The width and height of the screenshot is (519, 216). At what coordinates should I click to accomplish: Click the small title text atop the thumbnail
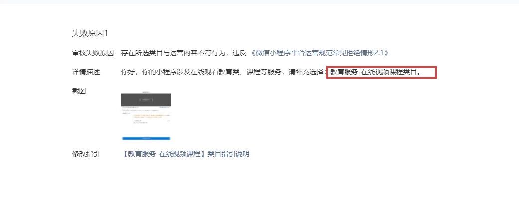146,92
